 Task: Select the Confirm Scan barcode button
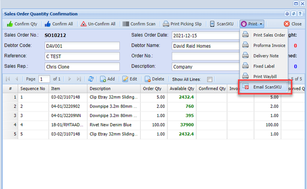point(139,24)
